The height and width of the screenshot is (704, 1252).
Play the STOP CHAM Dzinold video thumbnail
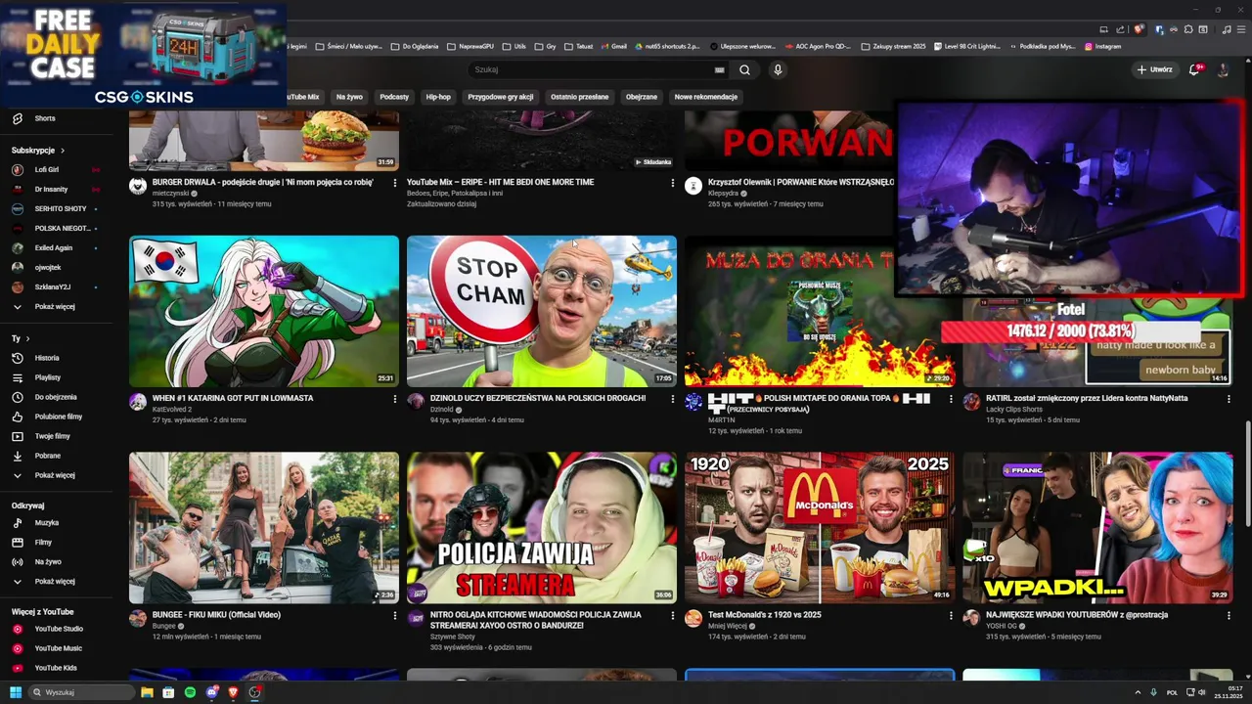click(x=542, y=311)
